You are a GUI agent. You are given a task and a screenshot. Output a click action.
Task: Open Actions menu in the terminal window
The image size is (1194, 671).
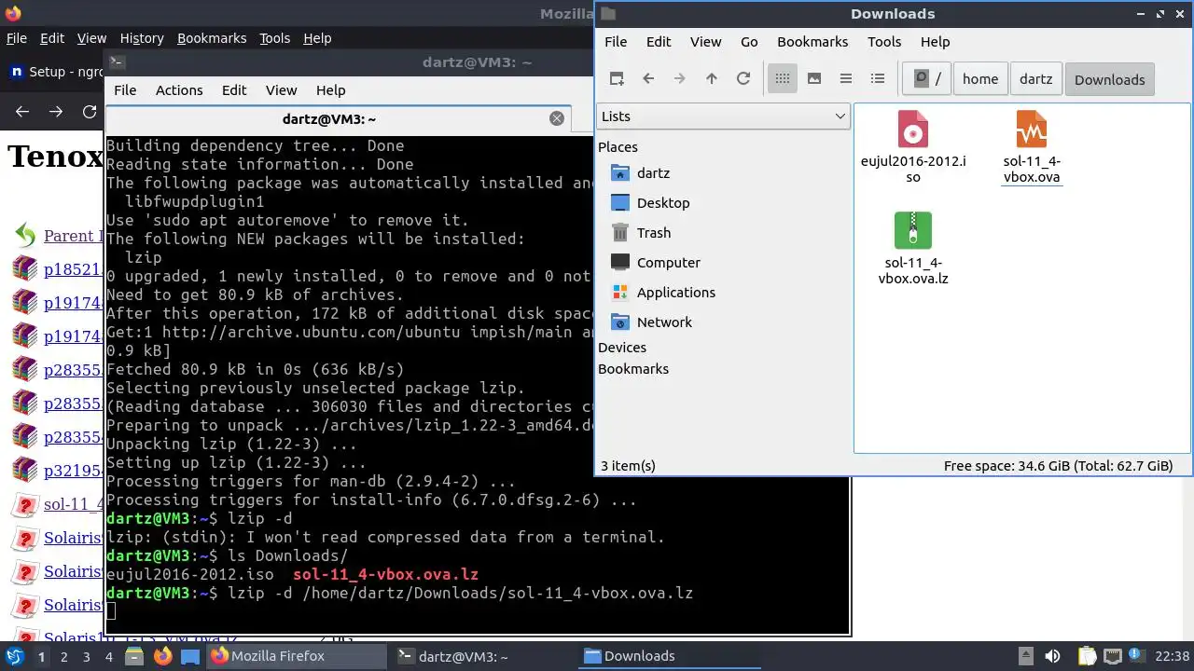pos(179,90)
